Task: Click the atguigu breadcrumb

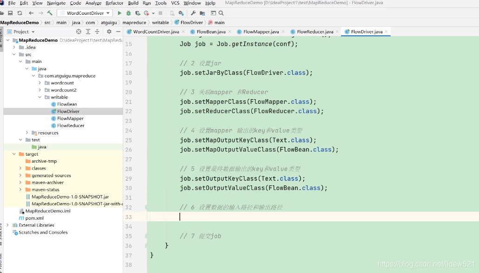Action: click(109, 23)
